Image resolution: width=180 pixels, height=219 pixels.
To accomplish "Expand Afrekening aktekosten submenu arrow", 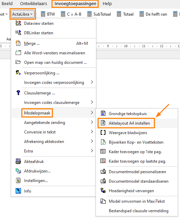I will pos(92,141).
